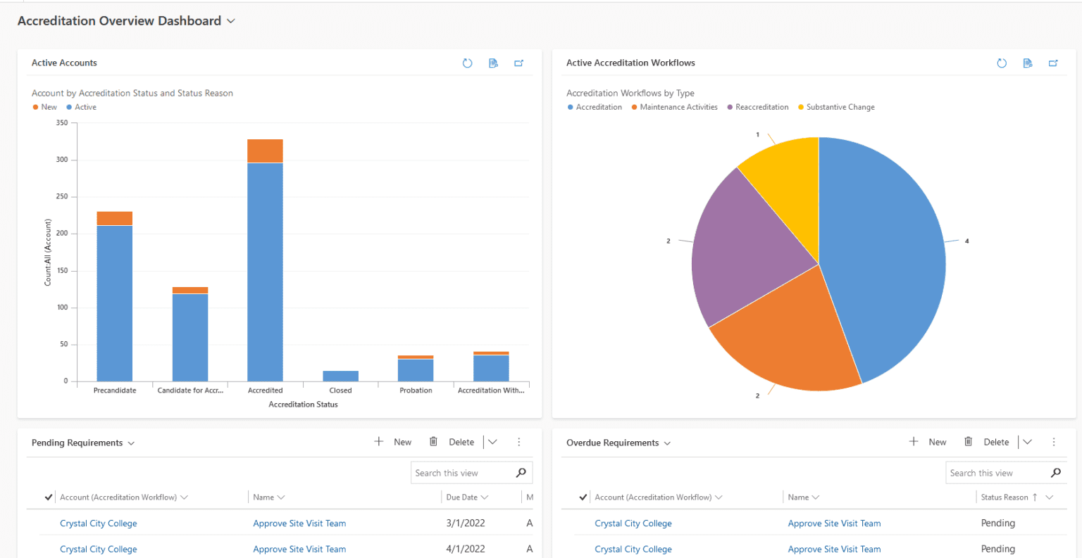Click inside the Overdue Requirements search box
The width and height of the screenshot is (1082, 558).
tap(1000, 472)
